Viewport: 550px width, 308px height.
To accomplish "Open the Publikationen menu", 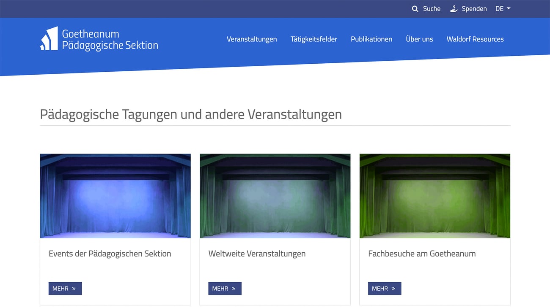I will pos(371,39).
